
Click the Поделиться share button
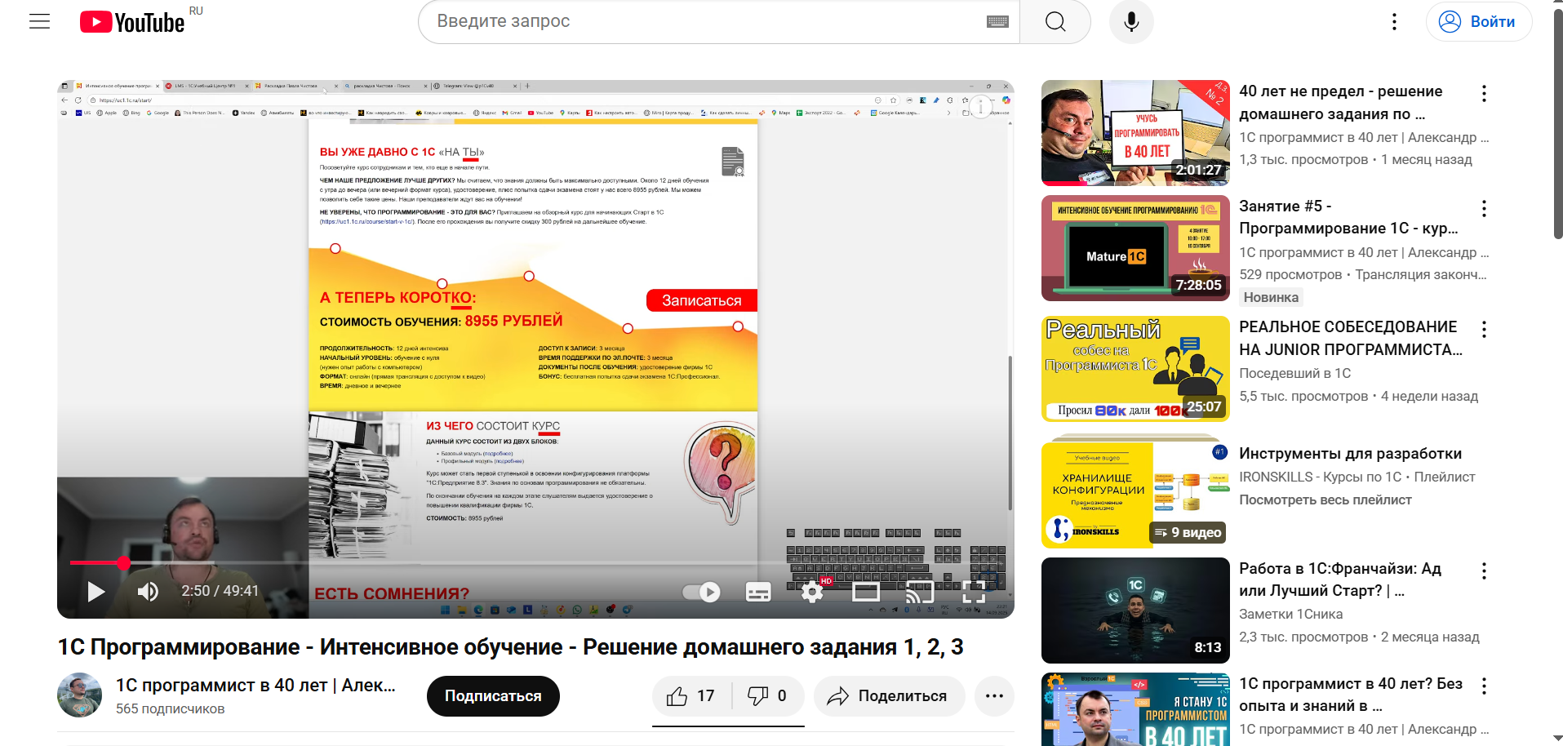point(889,696)
